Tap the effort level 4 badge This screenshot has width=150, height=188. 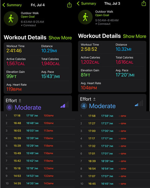pyautogui.click(x=84, y=106)
